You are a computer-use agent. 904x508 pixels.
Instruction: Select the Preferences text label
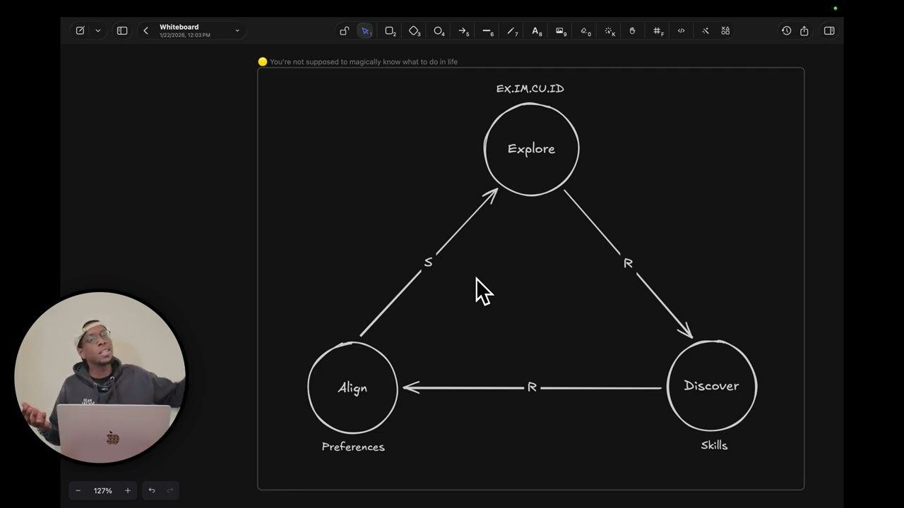pos(353,447)
